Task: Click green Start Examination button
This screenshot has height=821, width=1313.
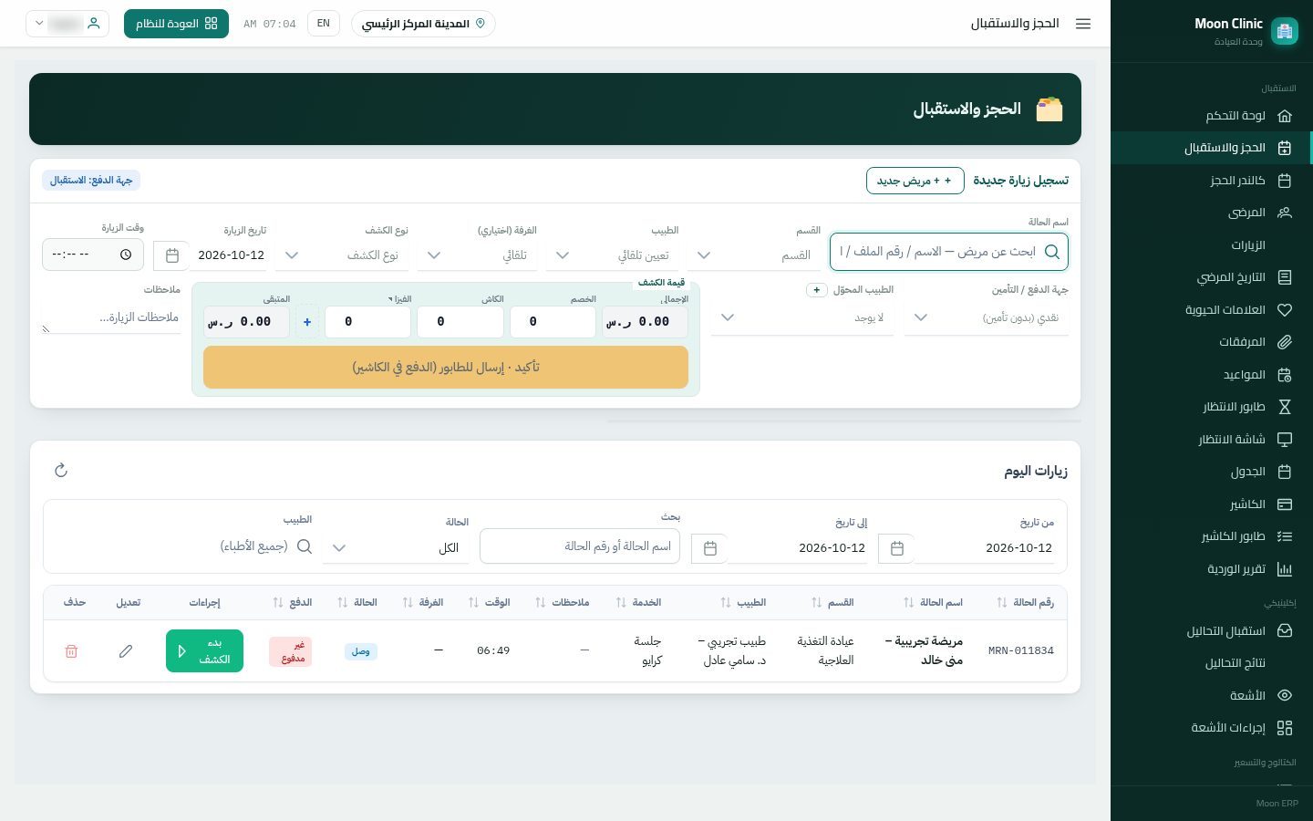Action: (204, 651)
